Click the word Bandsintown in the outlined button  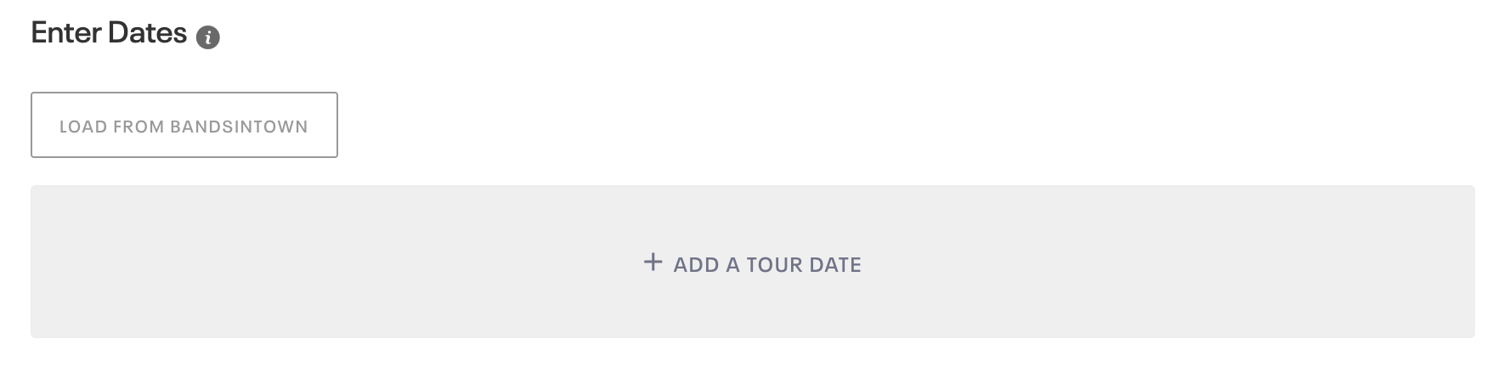coord(239,127)
